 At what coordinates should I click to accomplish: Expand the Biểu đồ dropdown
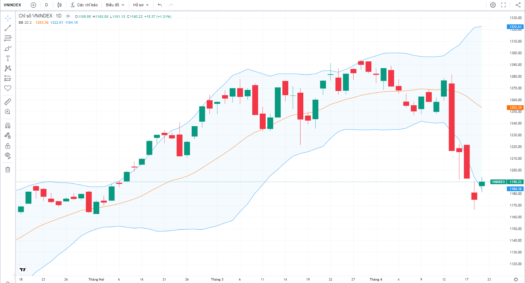(x=115, y=5)
